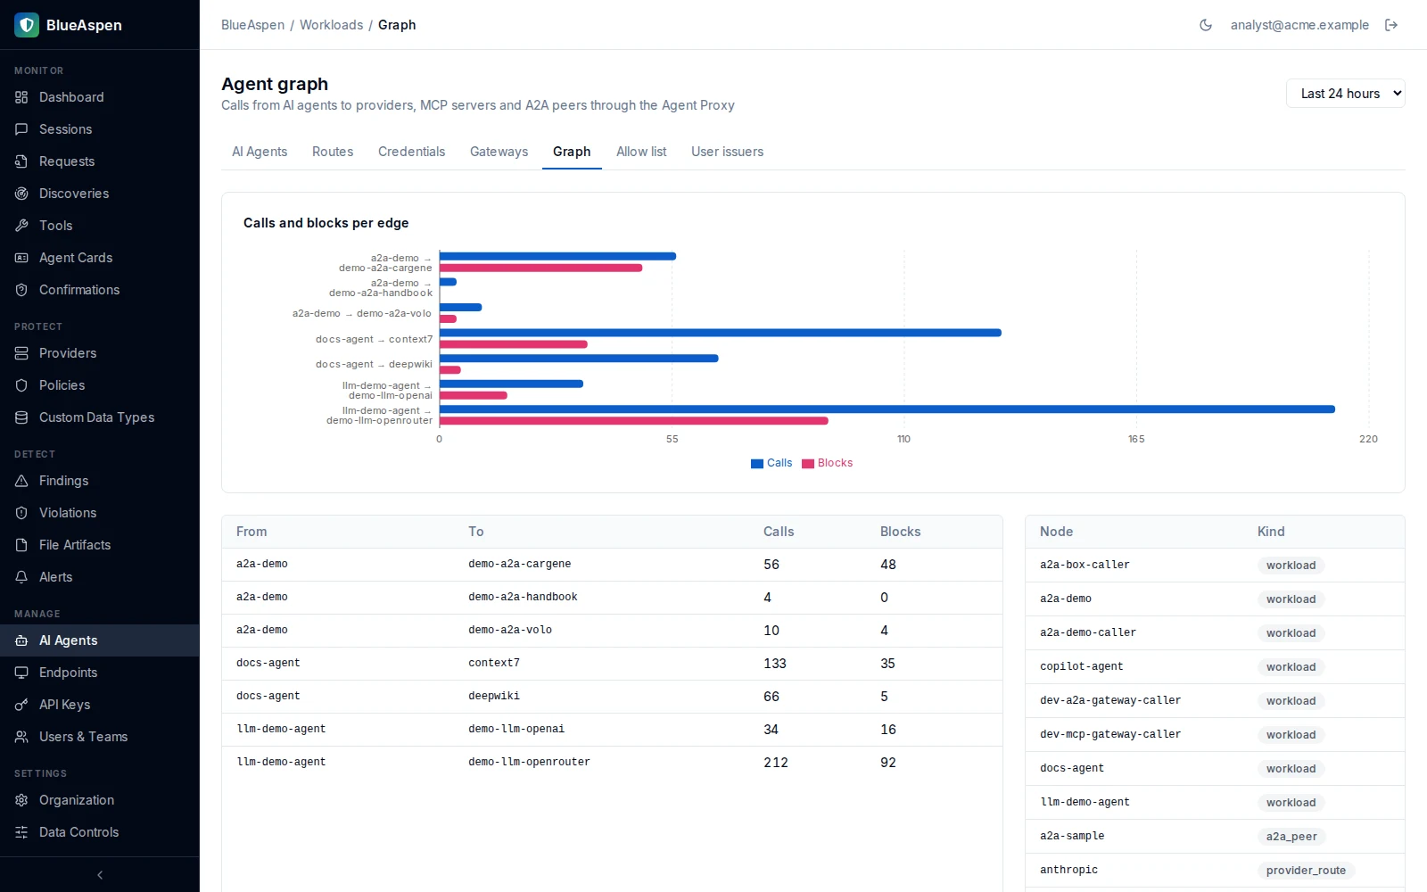
Task: Open Alerts in the sidebar
Action: 100,577
